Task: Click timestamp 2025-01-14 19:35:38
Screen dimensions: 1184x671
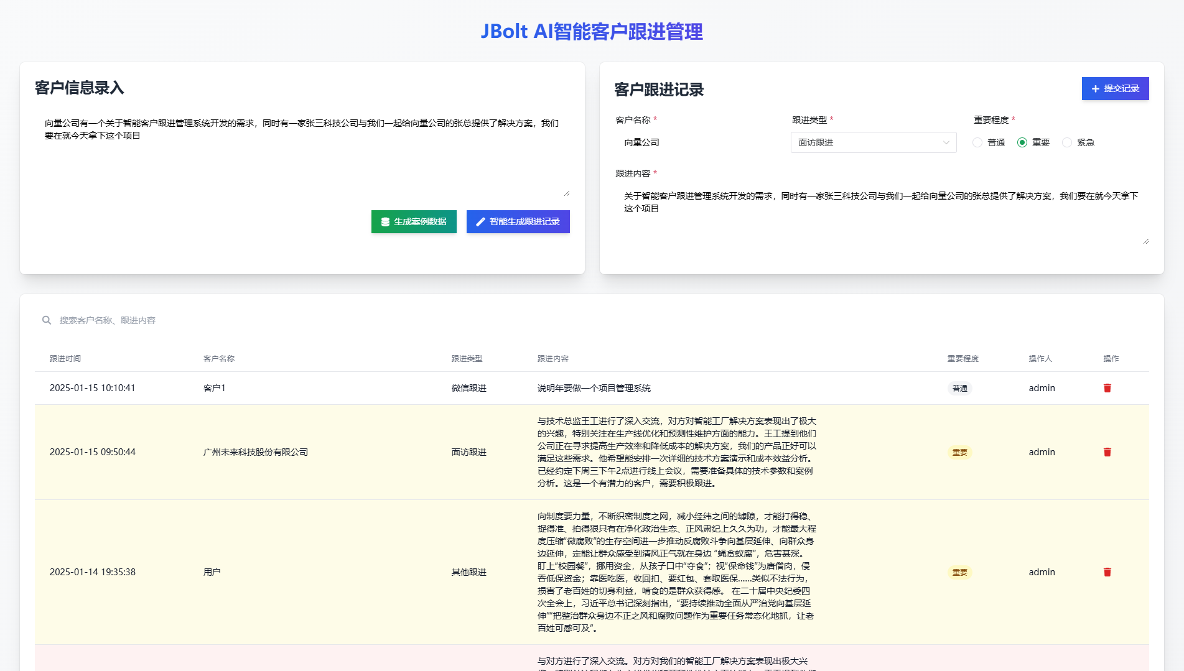Action: [93, 572]
